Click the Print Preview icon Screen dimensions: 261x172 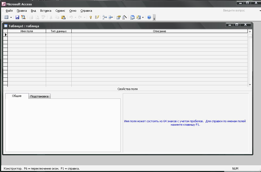(37, 17)
